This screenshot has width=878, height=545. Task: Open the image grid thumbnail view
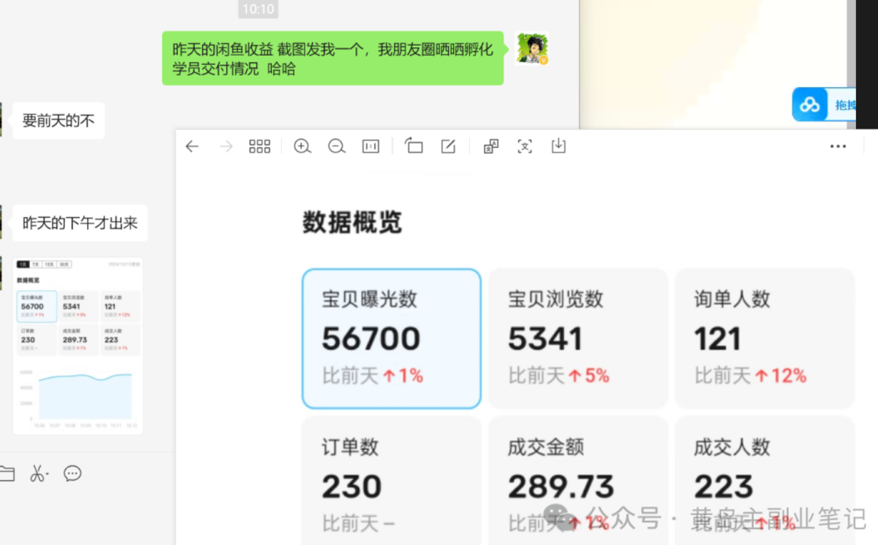(x=259, y=147)
